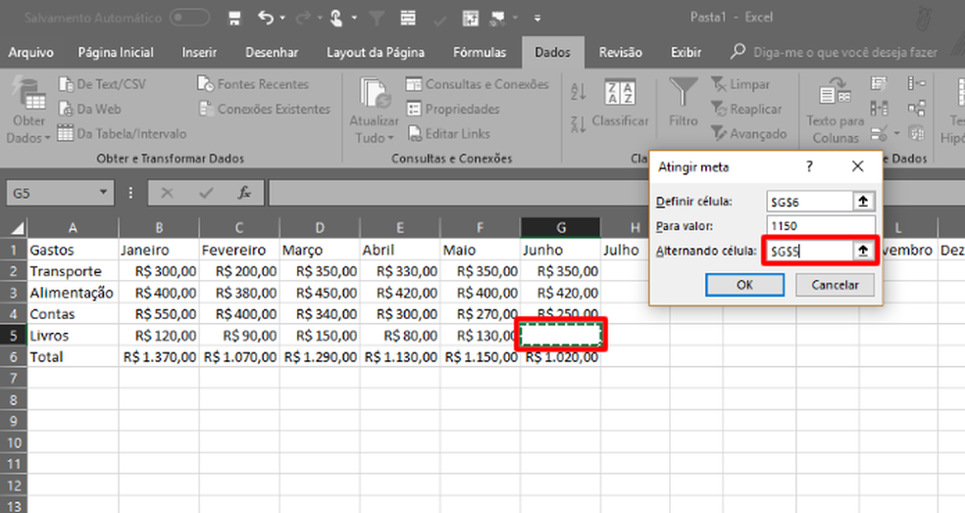Click the Undo arrow icon
The height and width of the screenshot is (513, 965).
(x=266, y=19)
